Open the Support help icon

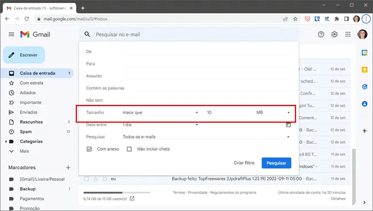[321, 34]
